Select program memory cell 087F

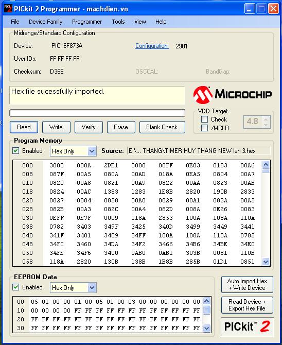57,174
